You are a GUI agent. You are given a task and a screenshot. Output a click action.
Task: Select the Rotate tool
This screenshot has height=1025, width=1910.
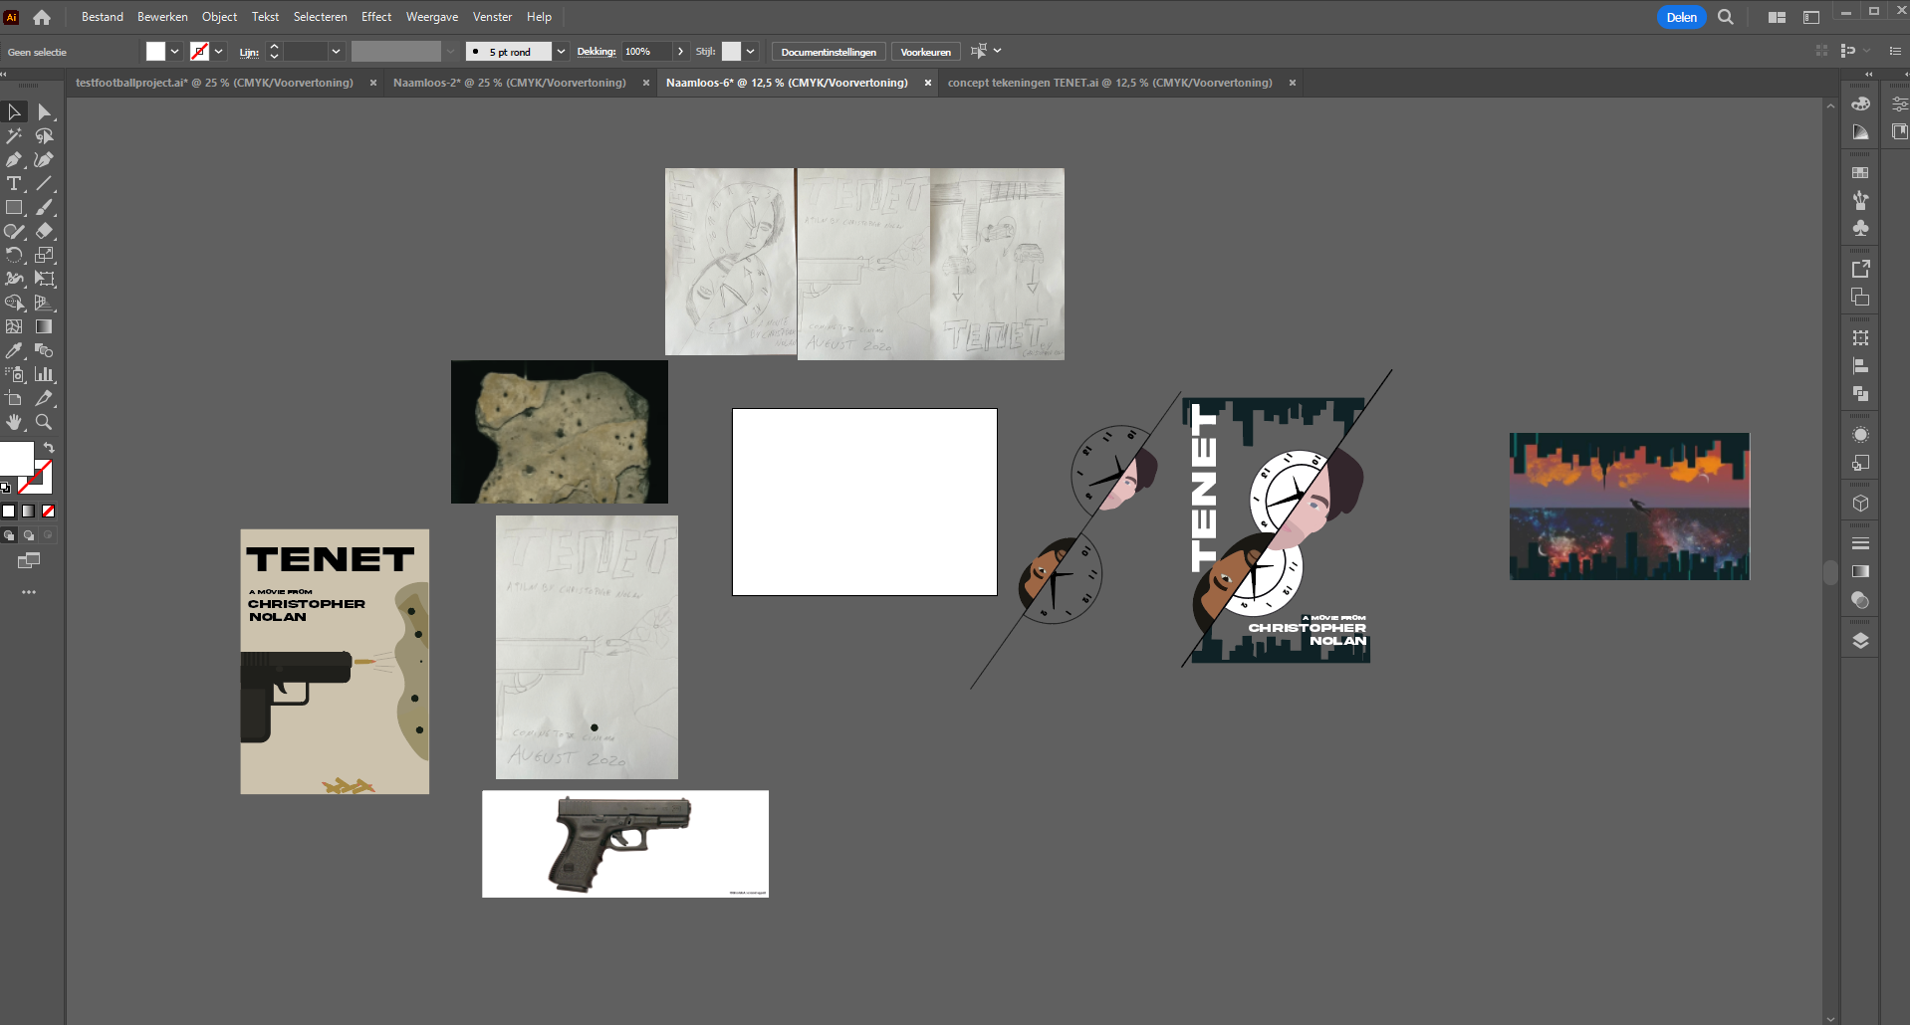click(14, 255)
